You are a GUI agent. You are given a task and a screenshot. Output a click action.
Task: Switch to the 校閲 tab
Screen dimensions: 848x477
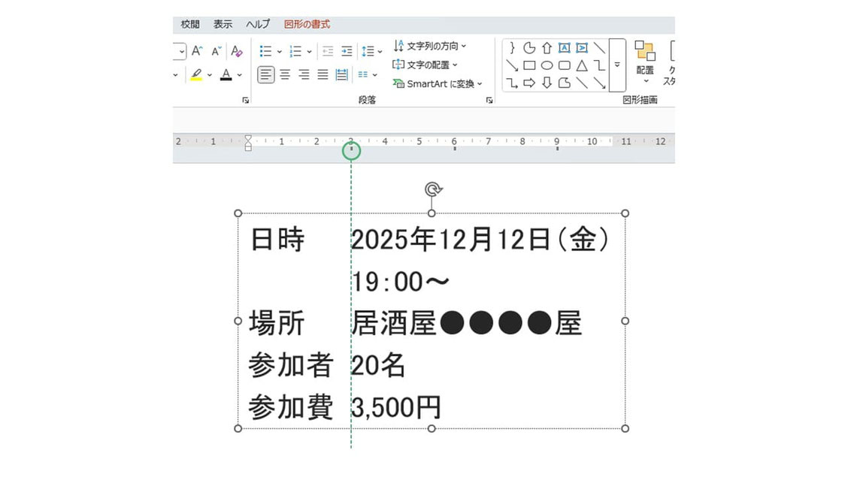[190, 24]
